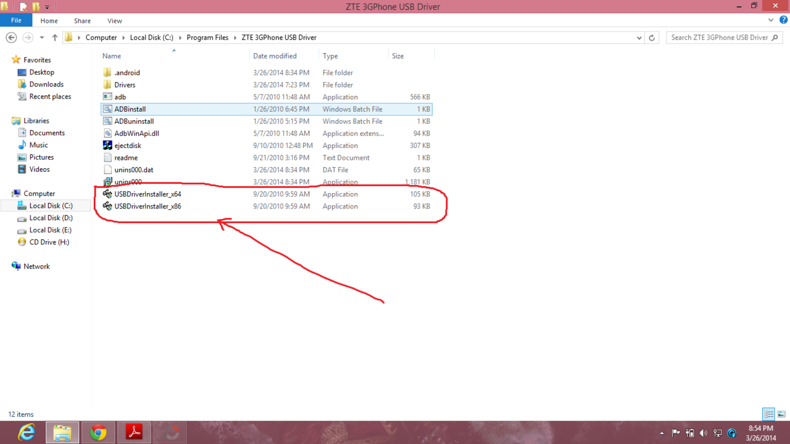Open the volume control in system tray
Viewport: 790px width, 444px height.
coord(704,433)
